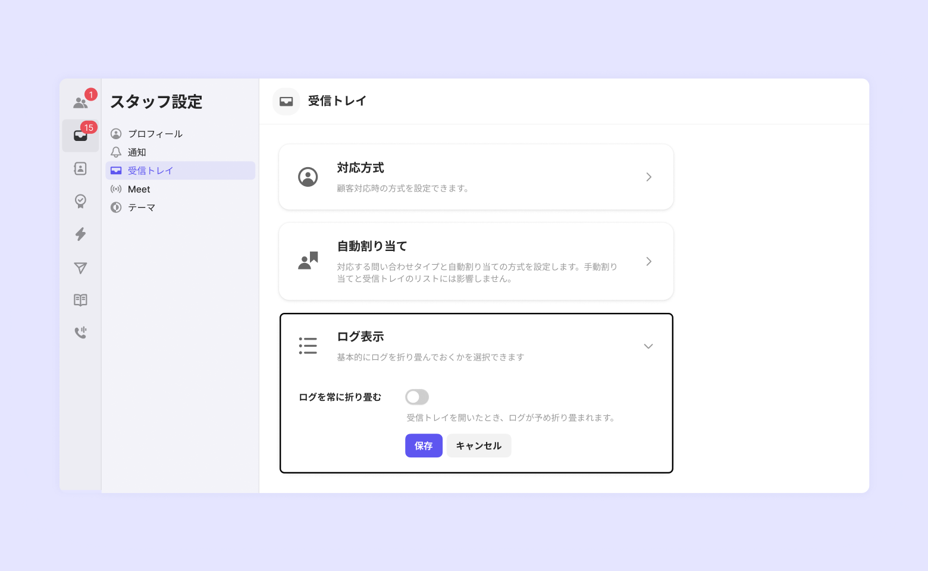Collapse the ログ表示 section chevron
Viewport: 928px width, 571px height.
648,346
